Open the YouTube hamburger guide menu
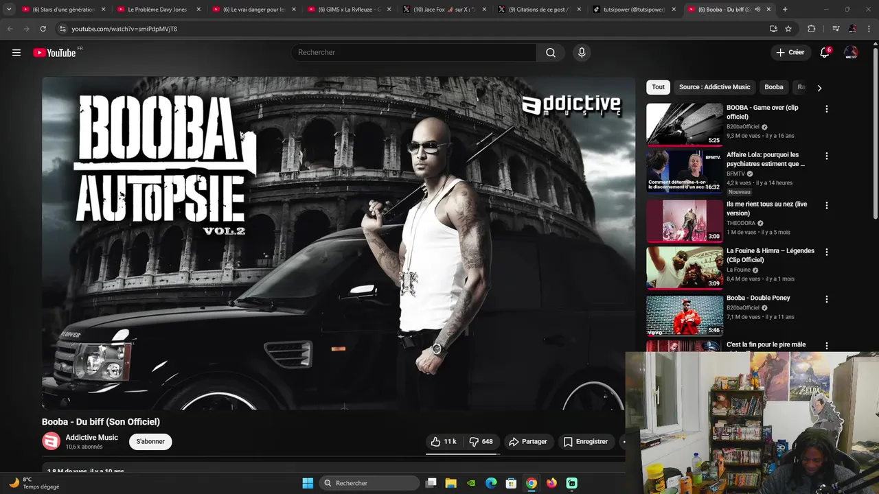The image size is (879, 494). click(x=16, y=53)
